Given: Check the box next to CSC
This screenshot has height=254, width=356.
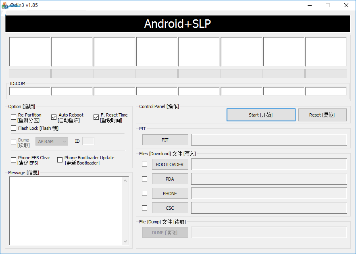Looking at the screenshot, I should [x=144, y=208].
